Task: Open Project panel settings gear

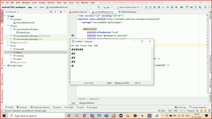Action: point(61,12)
